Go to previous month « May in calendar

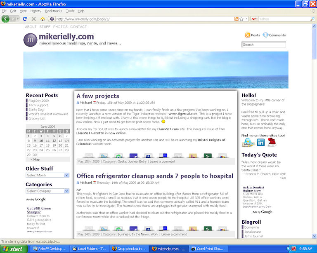(x=35, y=159)
